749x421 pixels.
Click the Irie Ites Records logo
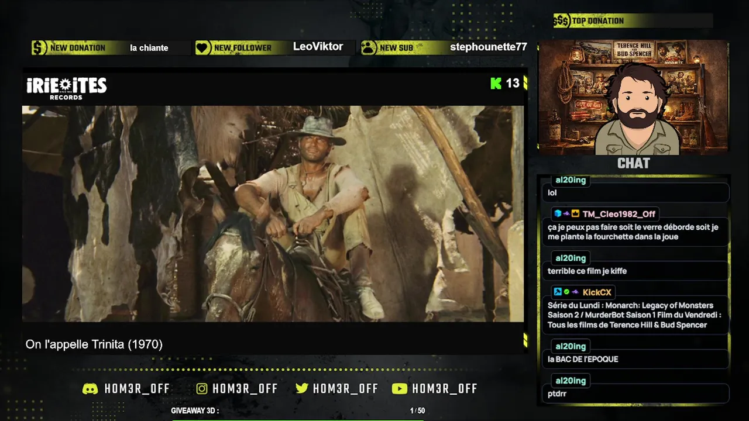(x=67, y=88)
